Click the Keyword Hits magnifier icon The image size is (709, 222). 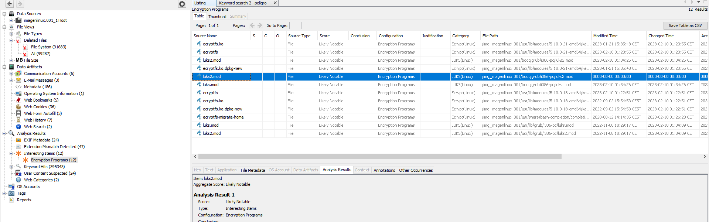tap(18, 167)
